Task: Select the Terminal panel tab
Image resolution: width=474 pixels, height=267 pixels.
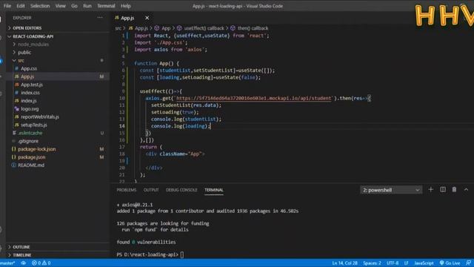Action: [214, 190]
